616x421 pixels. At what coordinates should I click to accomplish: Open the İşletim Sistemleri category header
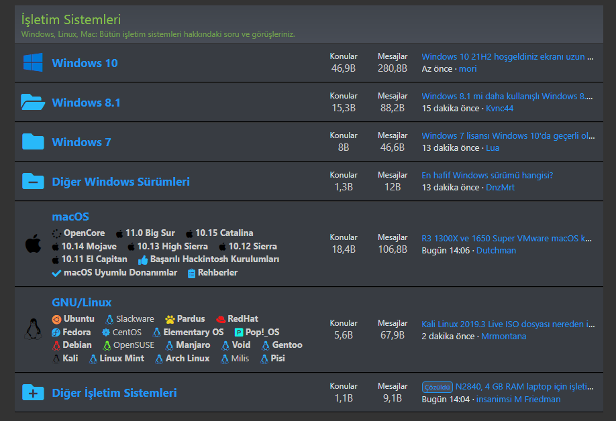coord(71,20)
